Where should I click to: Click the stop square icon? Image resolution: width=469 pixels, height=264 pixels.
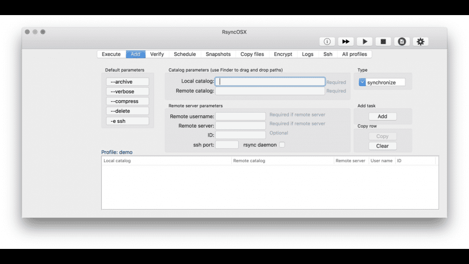(383, 41)
